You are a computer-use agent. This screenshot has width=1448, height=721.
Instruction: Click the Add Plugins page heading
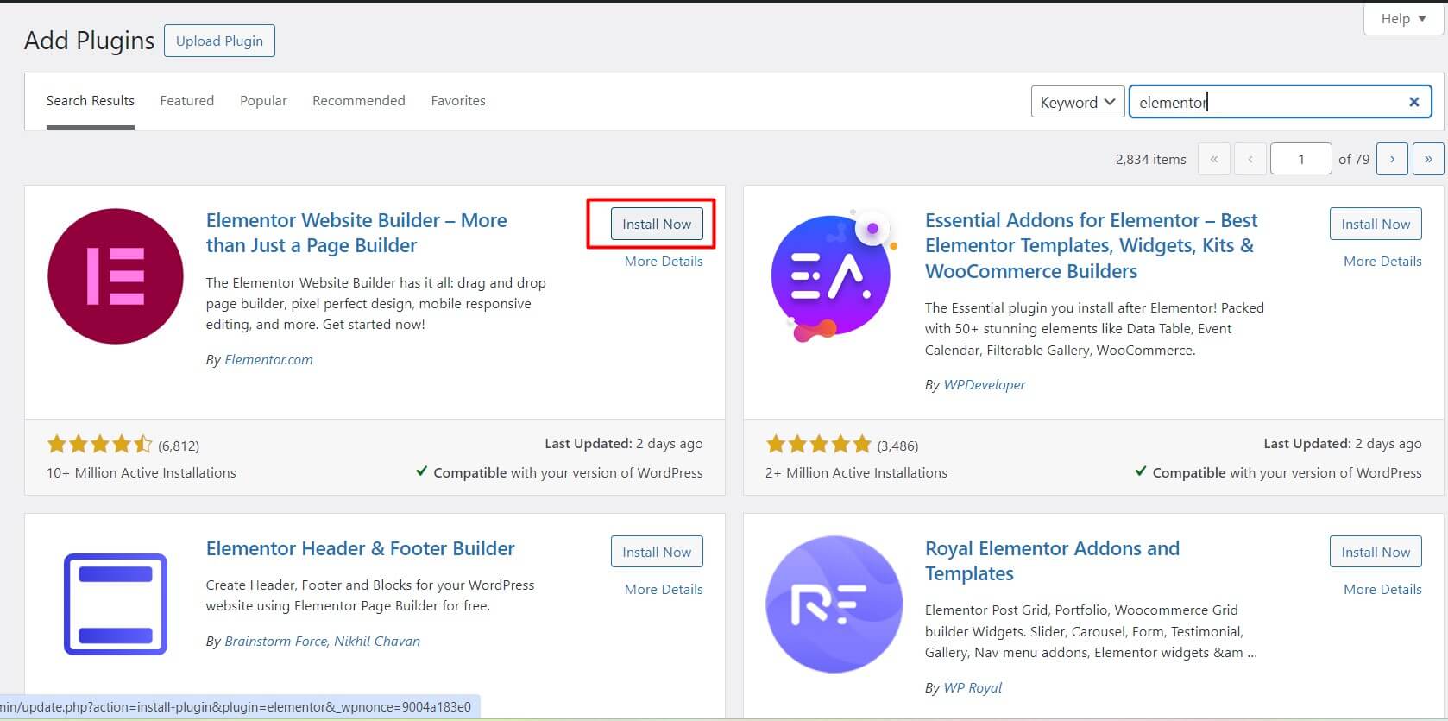tap(89, 41)
